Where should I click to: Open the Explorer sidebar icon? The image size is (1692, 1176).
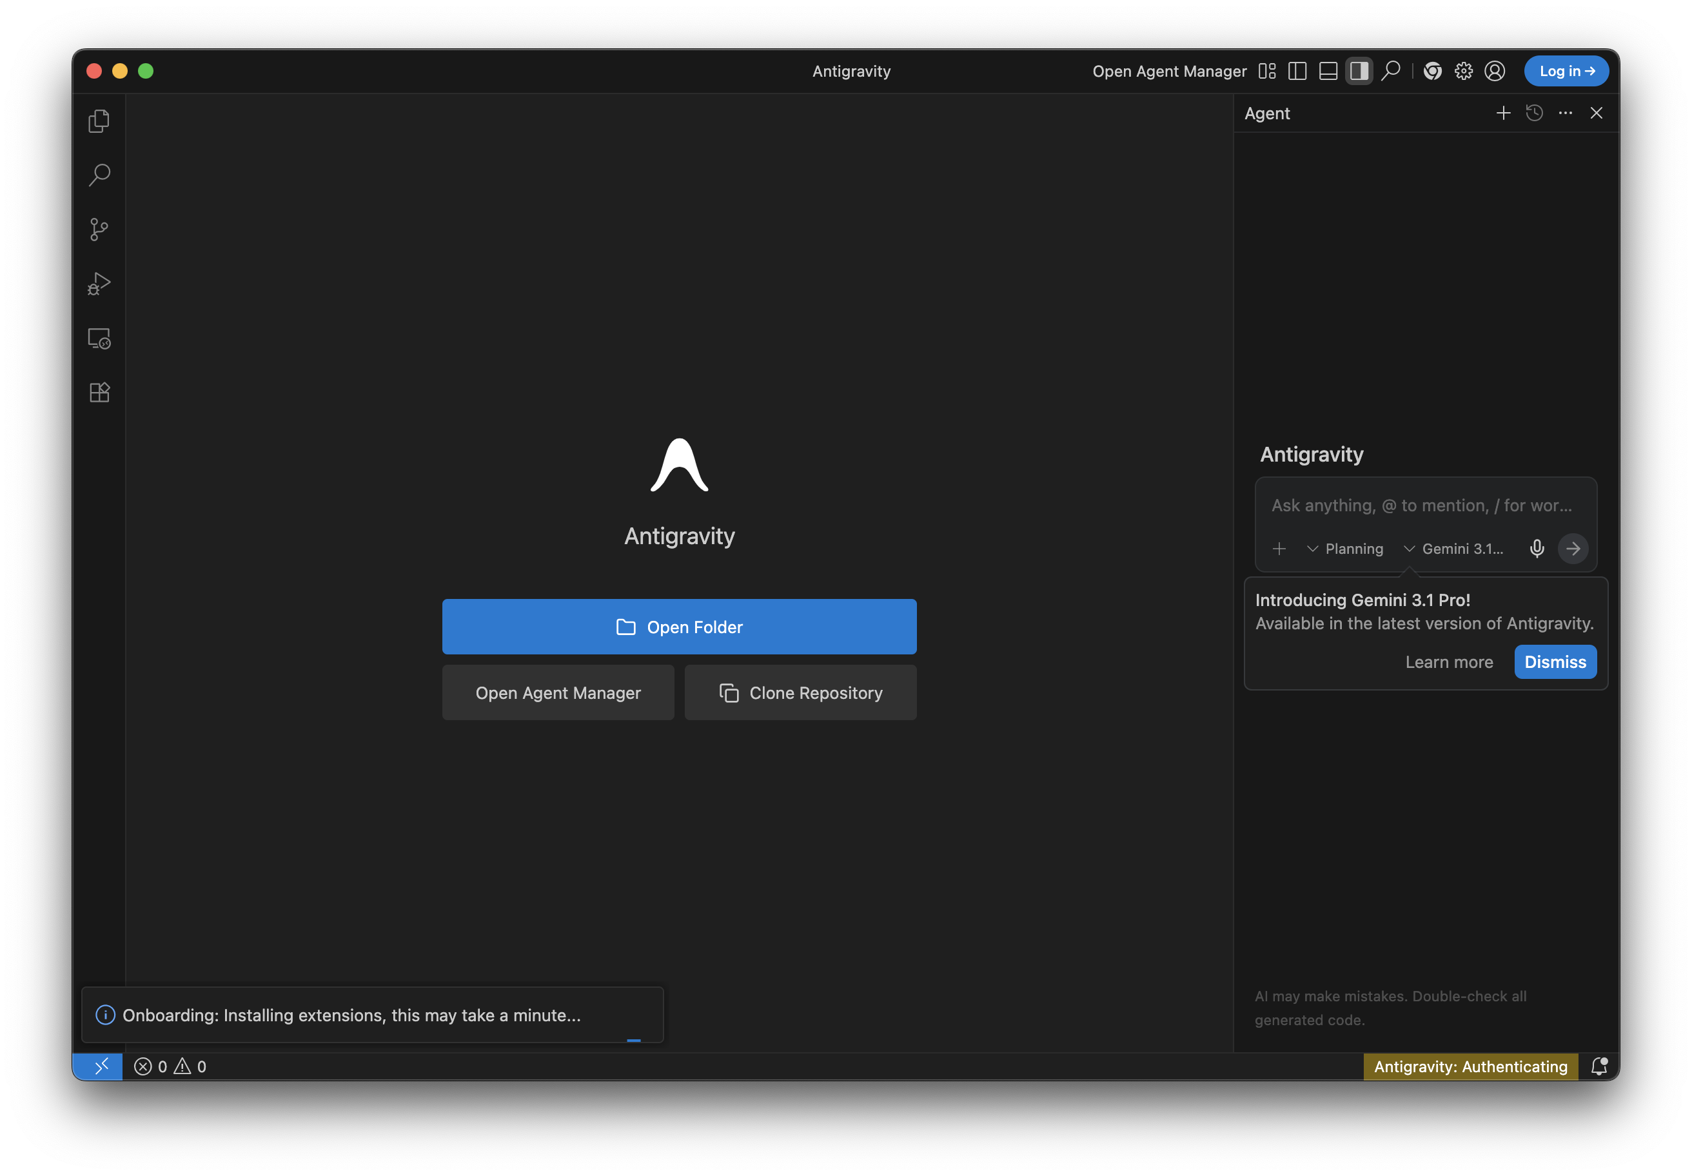99,120
